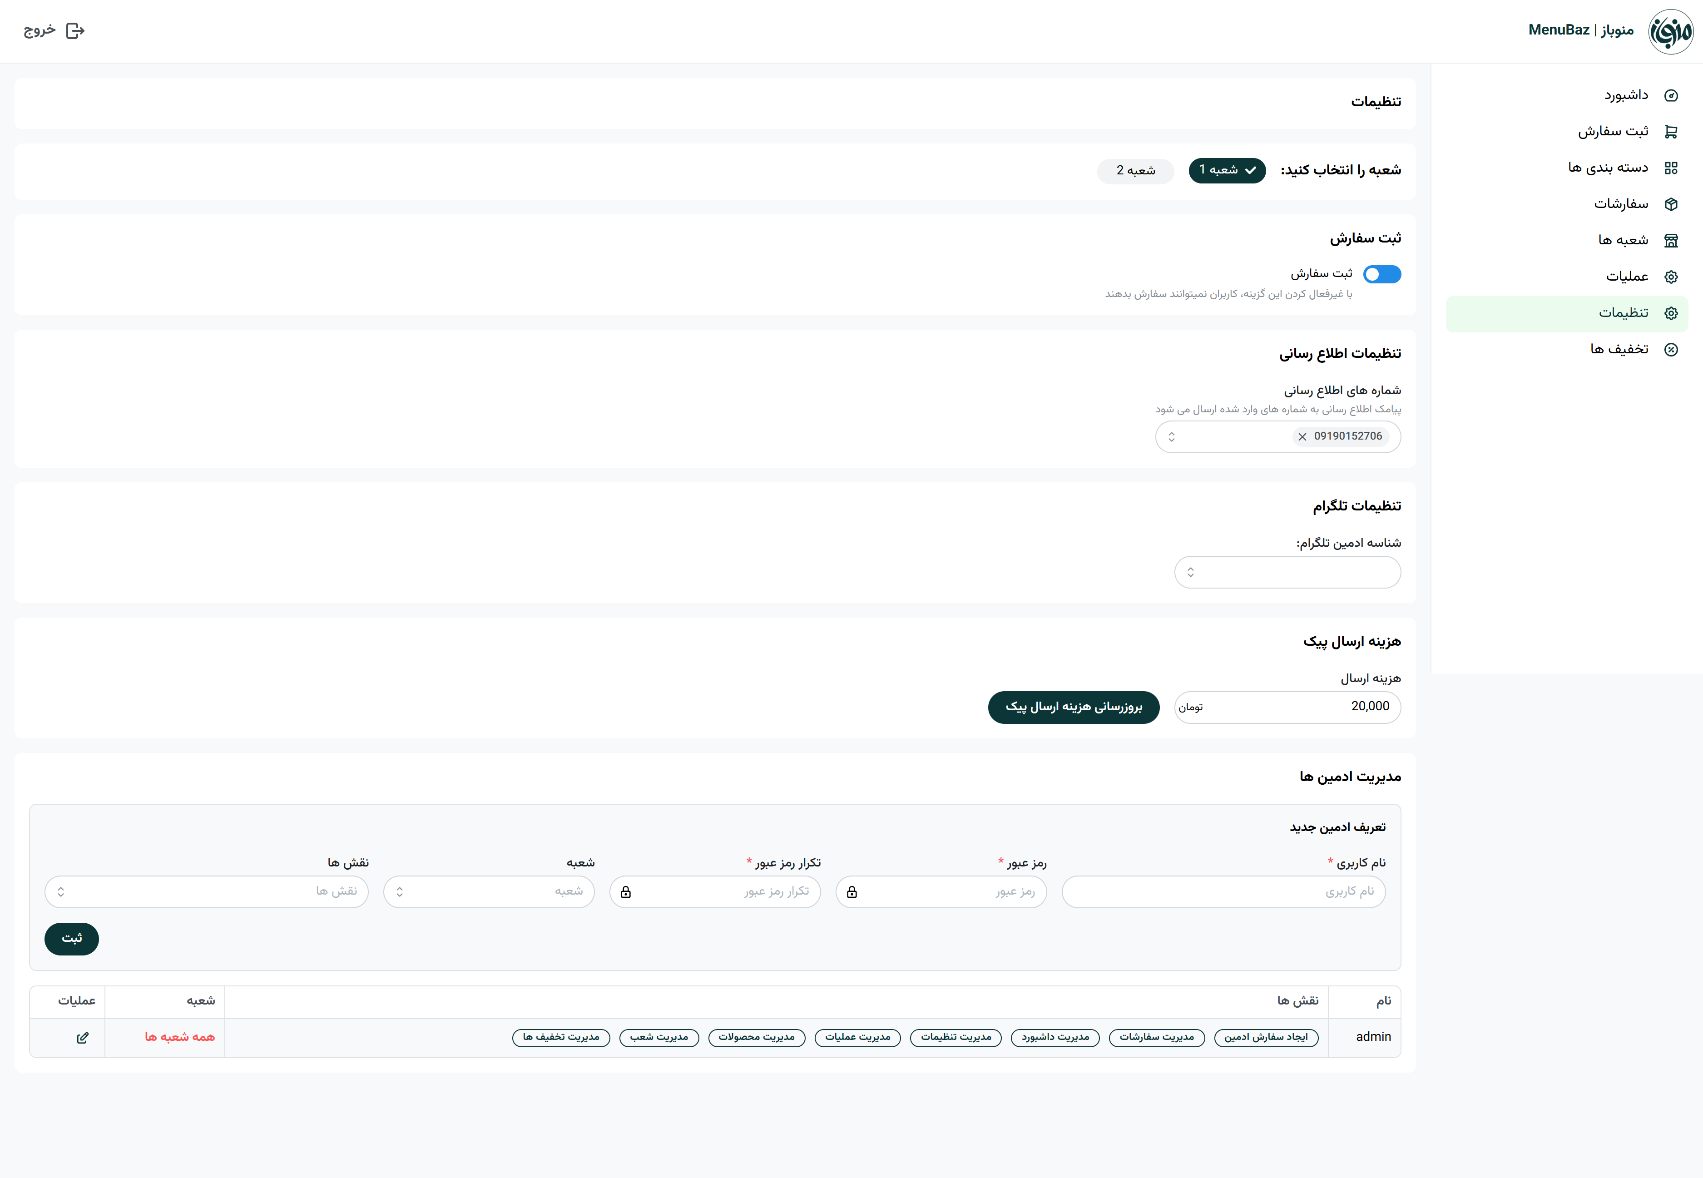1703x1178 pixels.
Task: Click the store icon for شعبه ها
Action: [1671, 241]
